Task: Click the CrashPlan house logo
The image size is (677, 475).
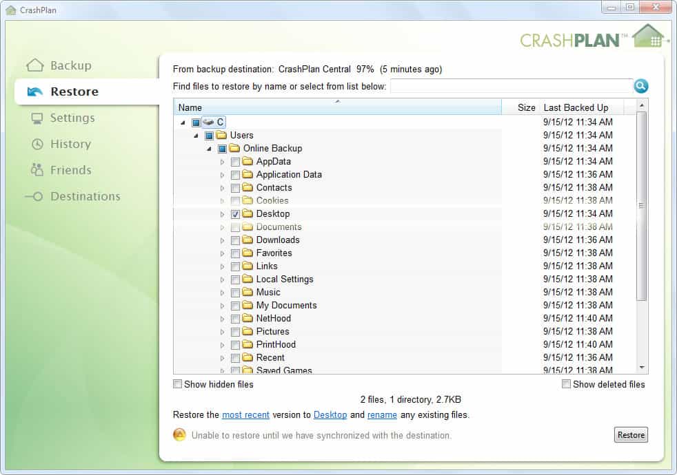Action: coord(649,36)
